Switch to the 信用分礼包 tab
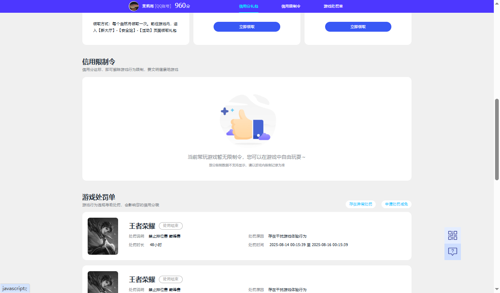The image size is (500, 293). click(x=249, y=6)
